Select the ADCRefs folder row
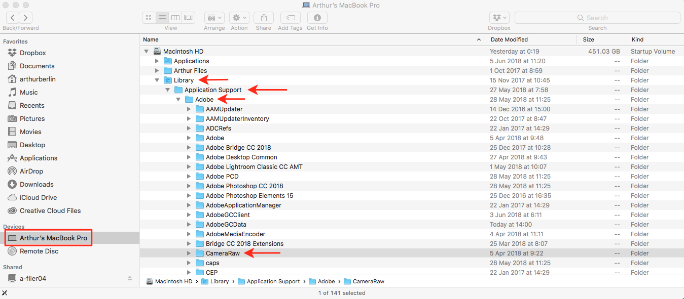684x299 pixels. [x=412, y=128]
